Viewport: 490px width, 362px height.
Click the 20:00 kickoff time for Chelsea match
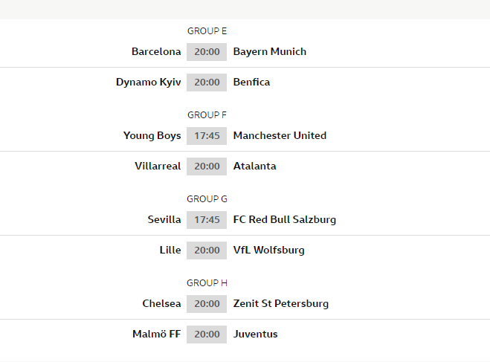(x=207, y=303)
